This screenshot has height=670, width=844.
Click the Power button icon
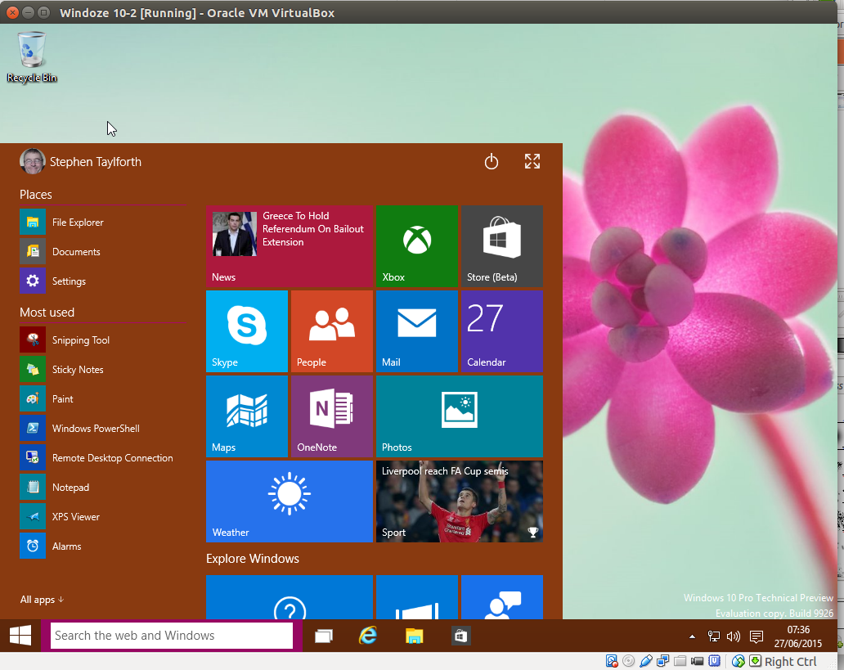pyautogui.click(x=492, y=162)
